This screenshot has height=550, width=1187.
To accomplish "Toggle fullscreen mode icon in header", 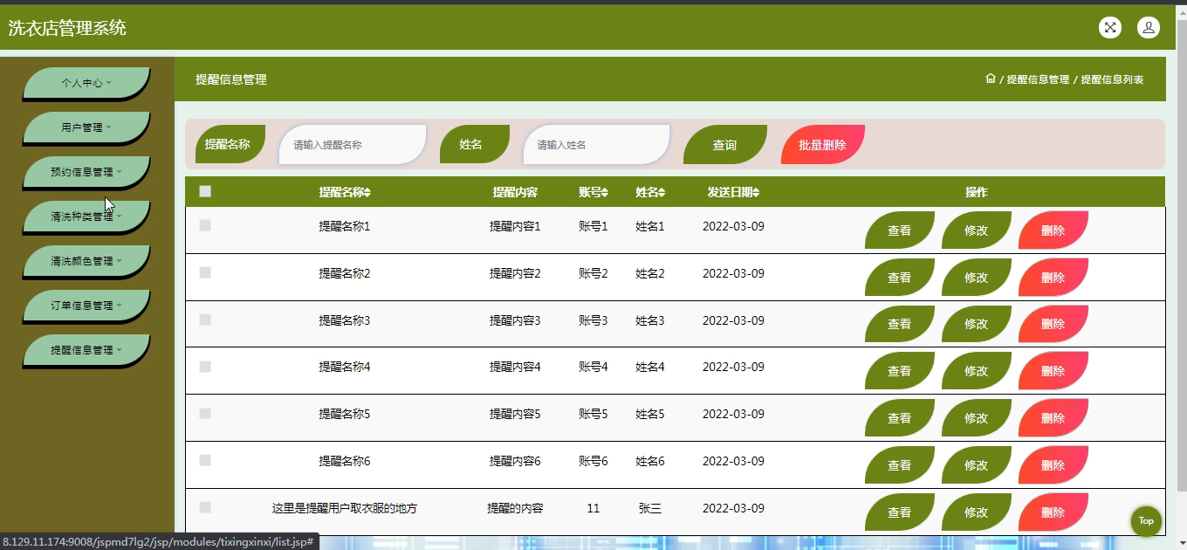I will pos(1110,27).
